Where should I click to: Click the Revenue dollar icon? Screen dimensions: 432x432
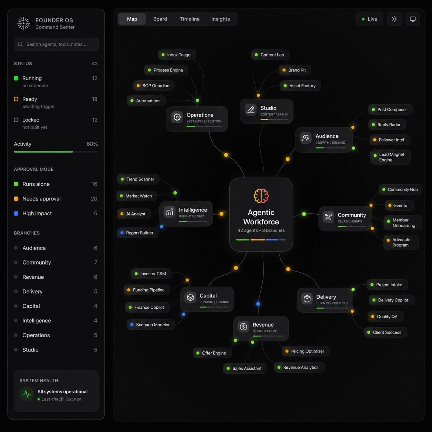click(x=244, y=327)
